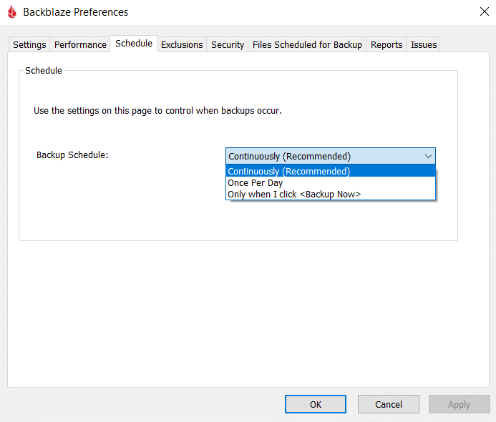
Task: Pick Only when I click Backup Now
Action: point(331,194)
